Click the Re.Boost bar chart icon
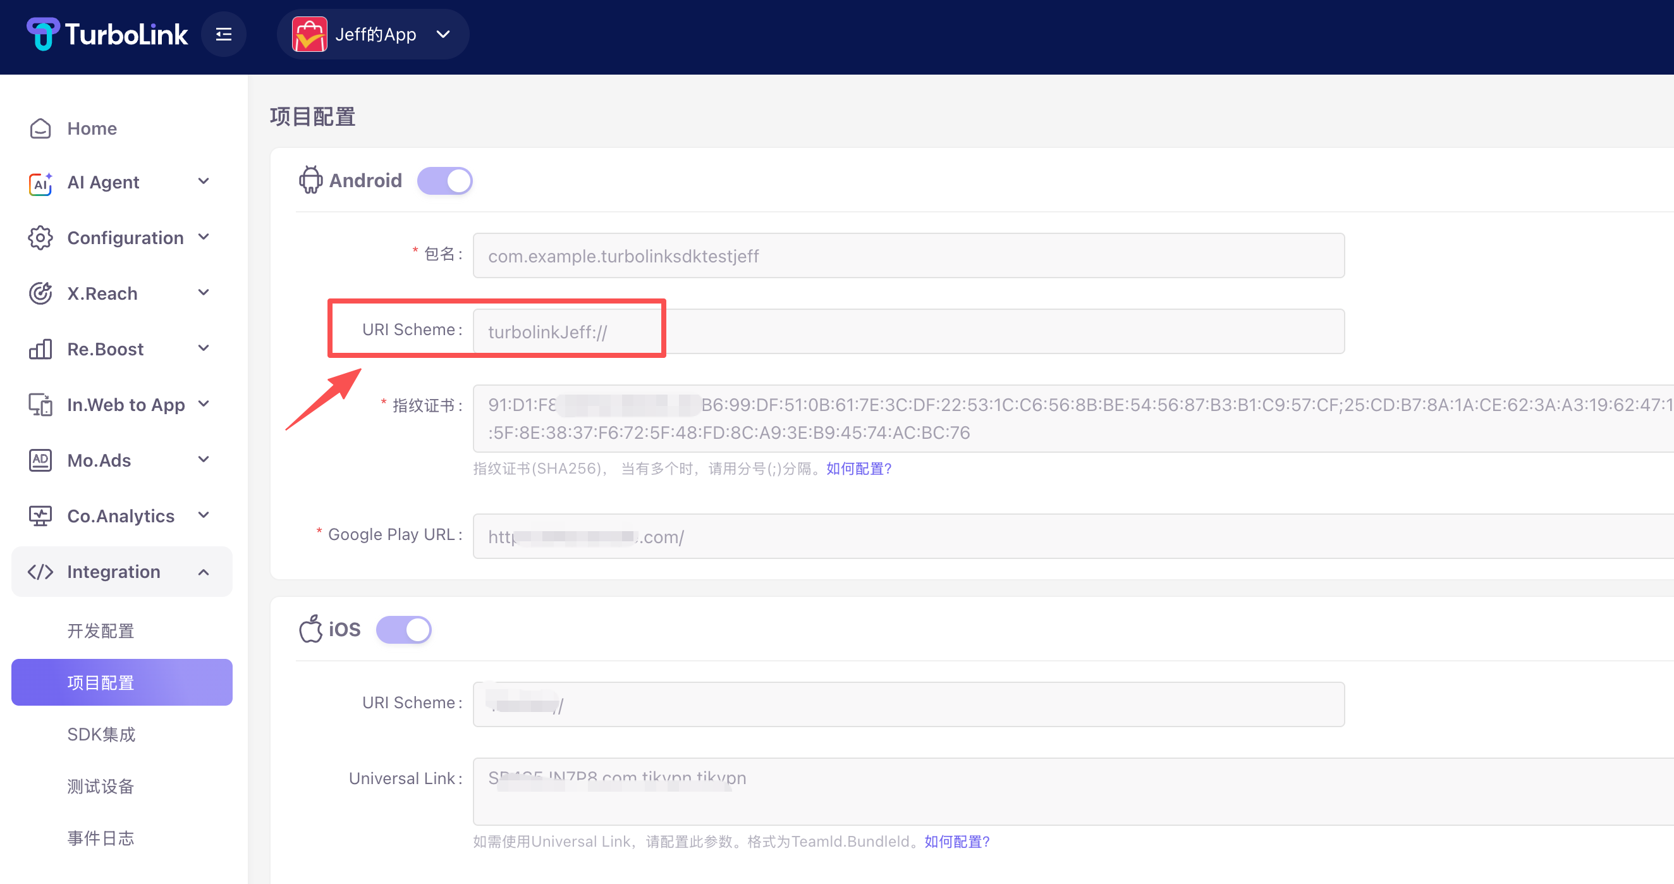 tap(40, 349)
